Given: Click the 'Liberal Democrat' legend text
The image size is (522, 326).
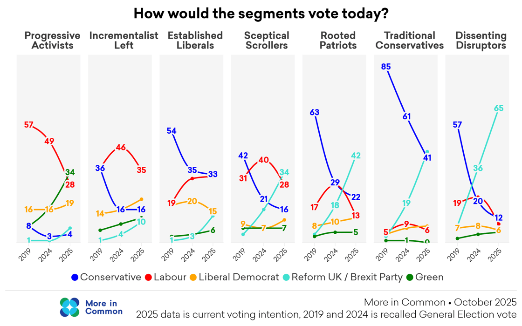Looking at the screenshot, I should [239, 277].
